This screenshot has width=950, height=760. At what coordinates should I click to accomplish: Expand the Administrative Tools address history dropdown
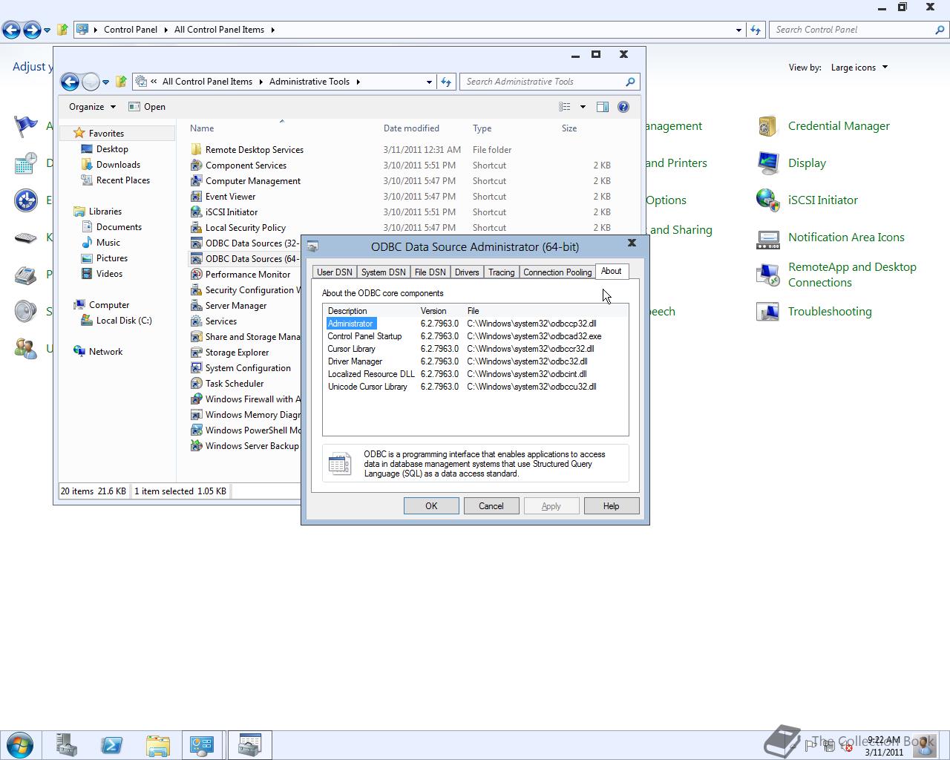point(429,82)
